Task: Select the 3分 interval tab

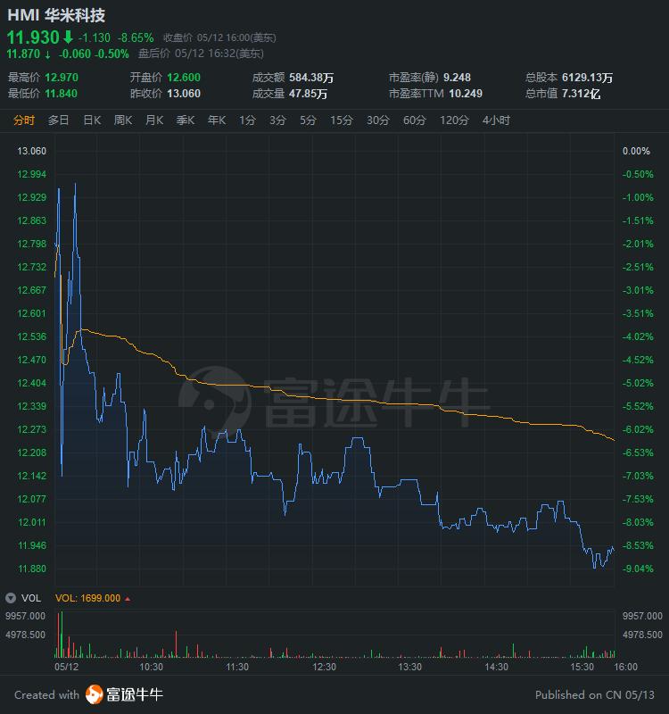Action: tap(277, 120)
